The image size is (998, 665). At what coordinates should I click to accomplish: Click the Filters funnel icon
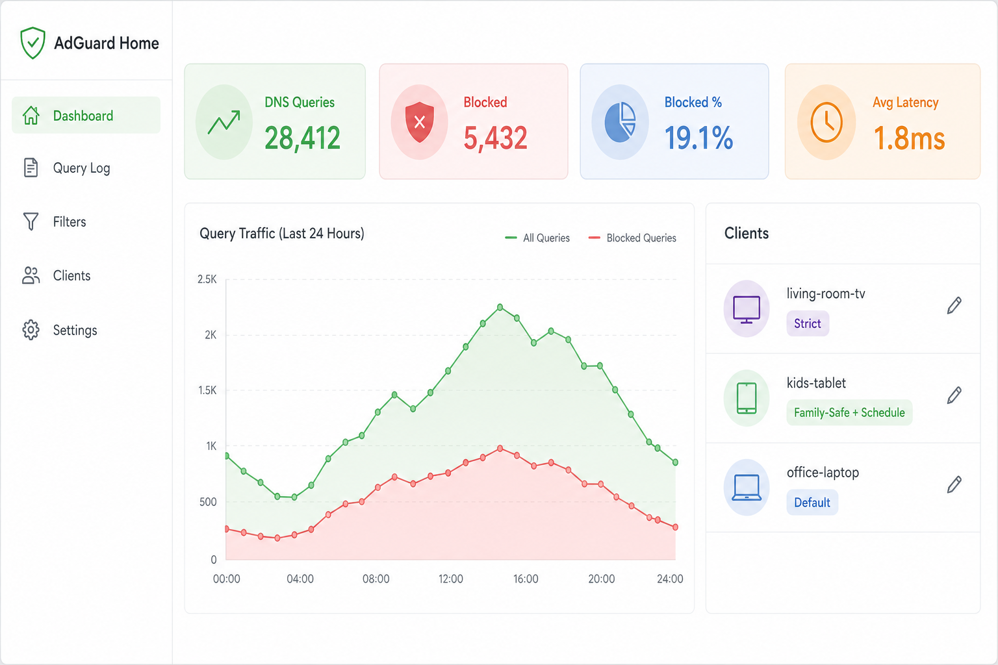pyautogui.click(x=31, y=221)
